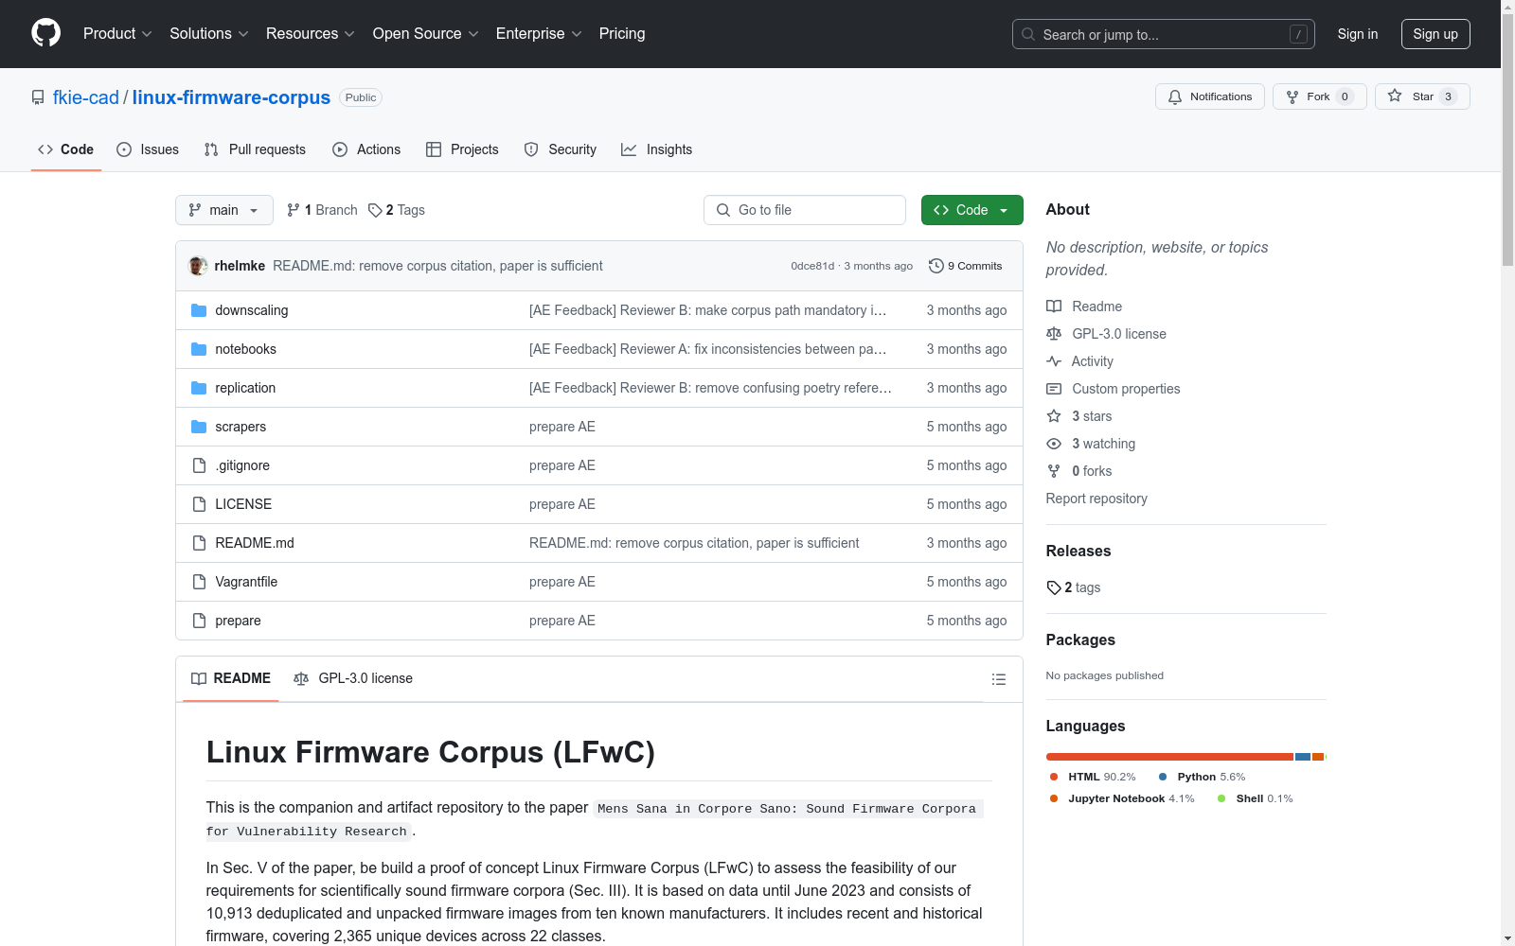Switch to the Projects tab

(462, 149)
